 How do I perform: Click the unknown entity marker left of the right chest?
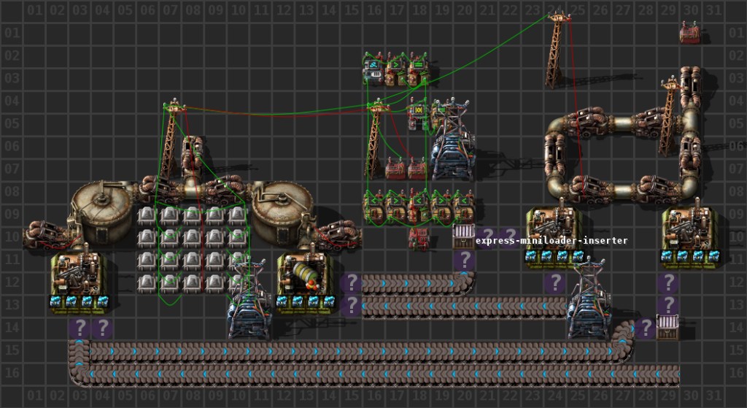(645, 328)
